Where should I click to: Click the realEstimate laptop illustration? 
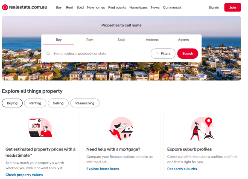pyautogui.click(x=40, y=128)
